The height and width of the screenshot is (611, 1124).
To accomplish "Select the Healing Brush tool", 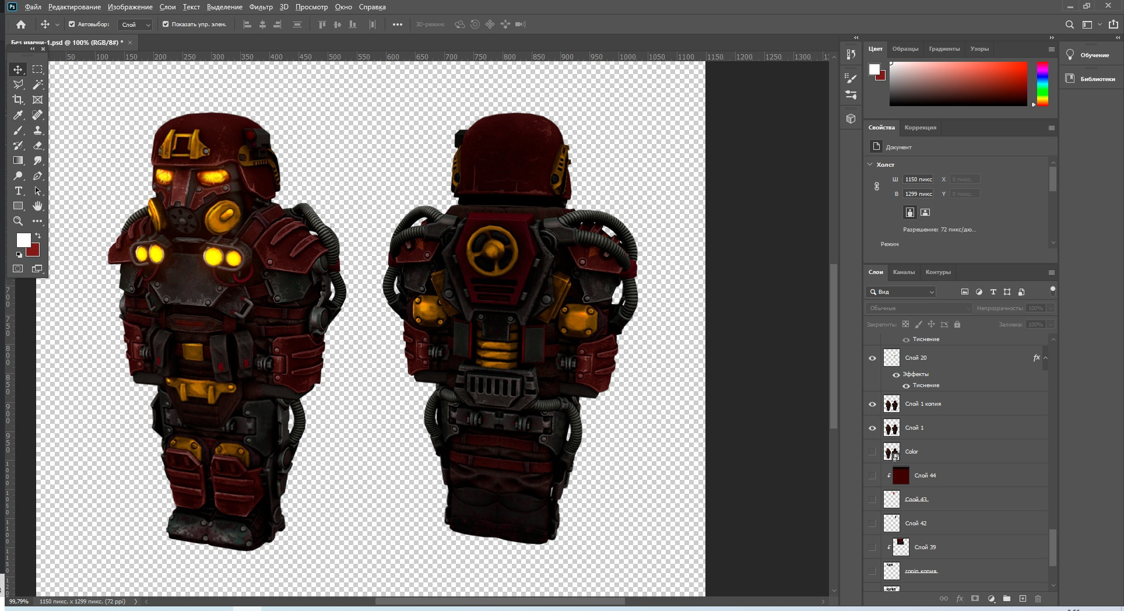I will [x=38, y=115].
